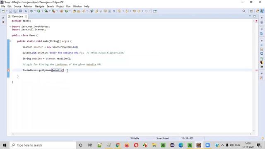Image resolution: width=265 pixels, height=149 pixels.
Task: Open the Back history dropdown arrow
Action: pos(142,11)
